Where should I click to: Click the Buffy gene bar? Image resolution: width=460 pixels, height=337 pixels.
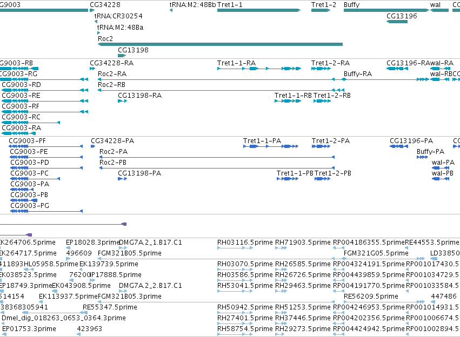(x=386, y=10)
